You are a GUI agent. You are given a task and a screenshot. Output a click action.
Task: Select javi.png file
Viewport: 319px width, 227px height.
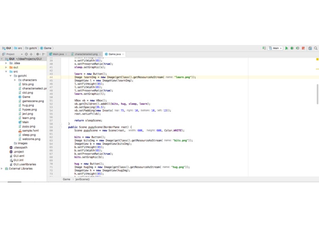pos(28,114)
